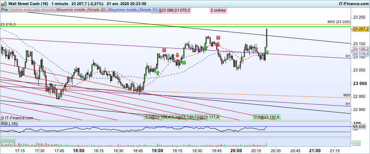Image resolution: width=370 pixels, height=154 pixels.
Task: Click the green X marker at the latest candle
Action: 266,52
